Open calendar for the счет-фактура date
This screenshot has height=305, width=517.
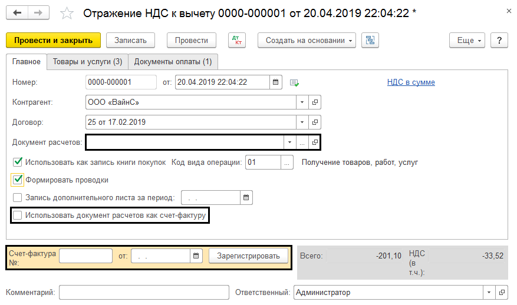pyautogui.click(x=196, y=256)
